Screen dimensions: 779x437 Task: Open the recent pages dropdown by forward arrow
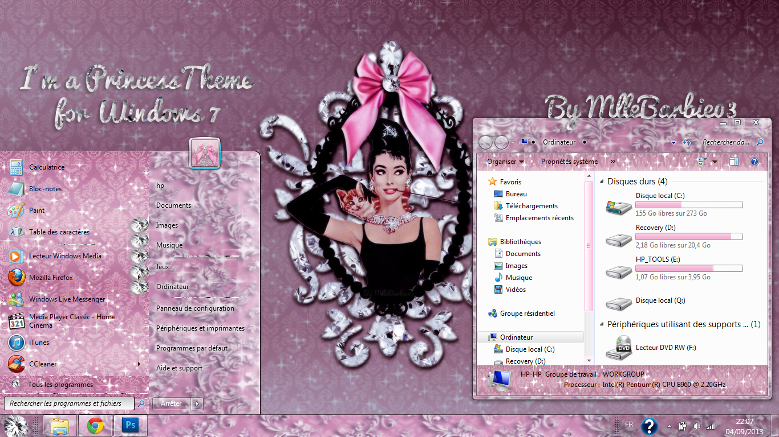click(513, 142)
